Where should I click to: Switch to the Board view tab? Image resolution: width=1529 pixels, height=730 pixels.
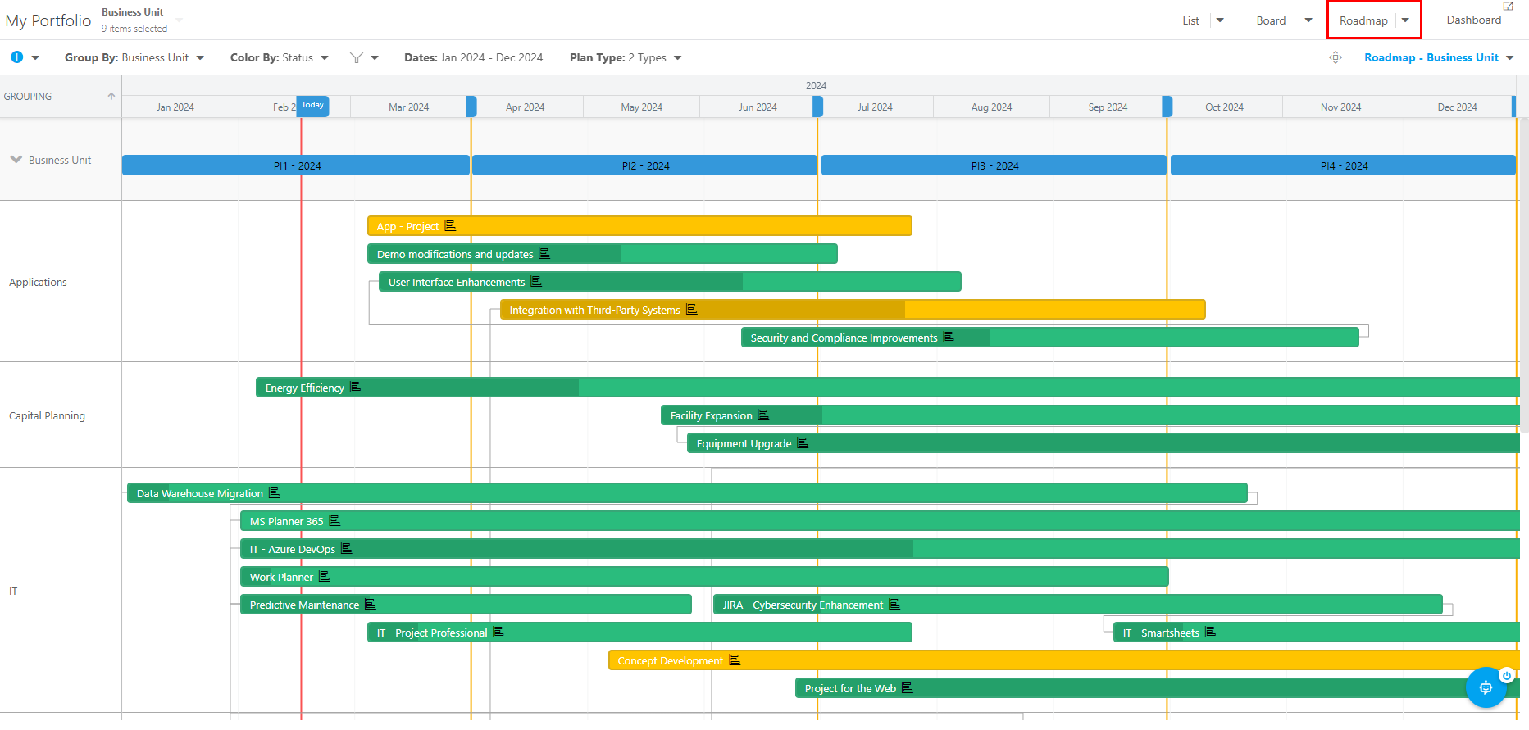[x=1271, y=20]
